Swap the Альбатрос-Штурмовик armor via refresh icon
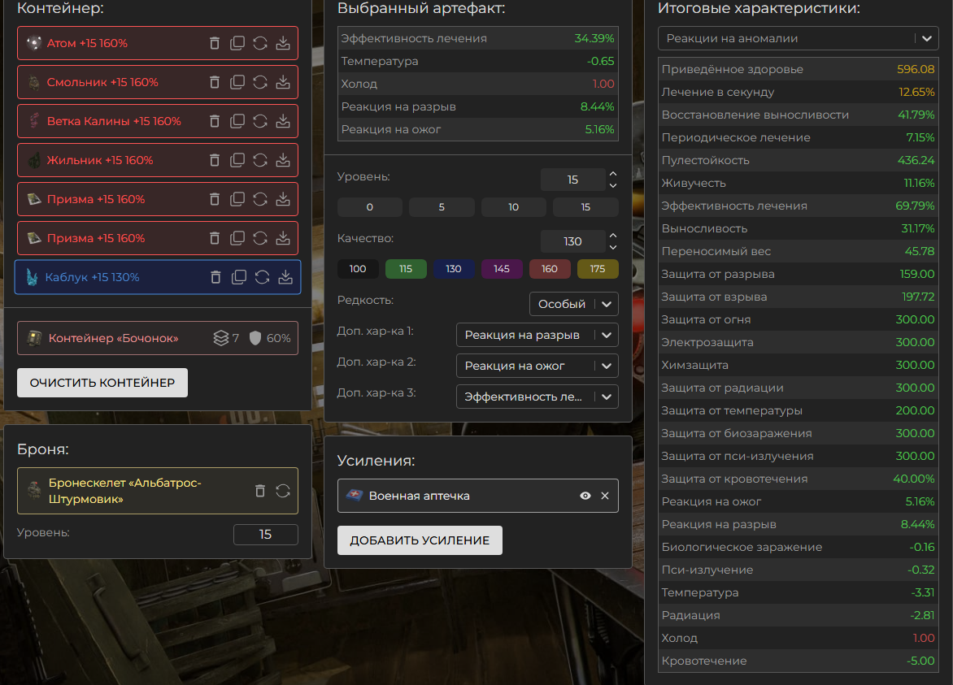Screen dimensions: 953x685 (283, 491)
